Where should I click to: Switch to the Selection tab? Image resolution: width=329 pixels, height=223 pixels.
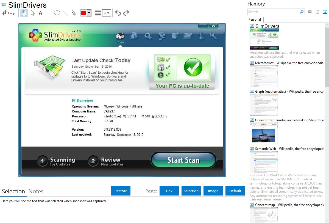click(13, 191)
